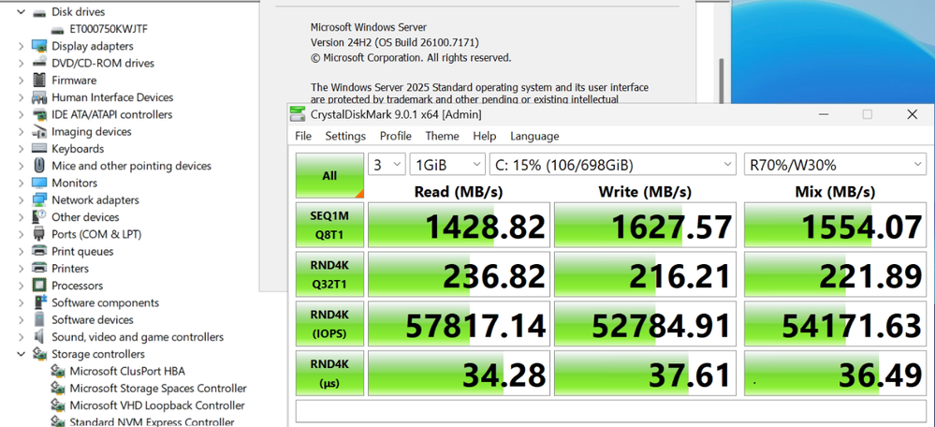
Task: Open the C: 15% drive selection dropdown
Action: (x=612, y=164)
